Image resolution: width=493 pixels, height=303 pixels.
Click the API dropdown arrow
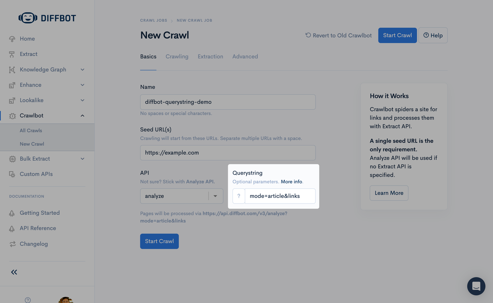215,196
